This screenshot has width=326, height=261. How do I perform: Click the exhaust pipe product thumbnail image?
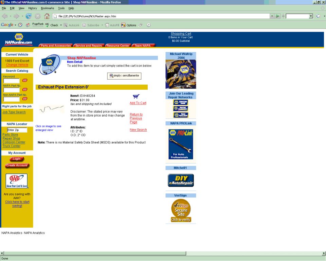pos(52,109)
